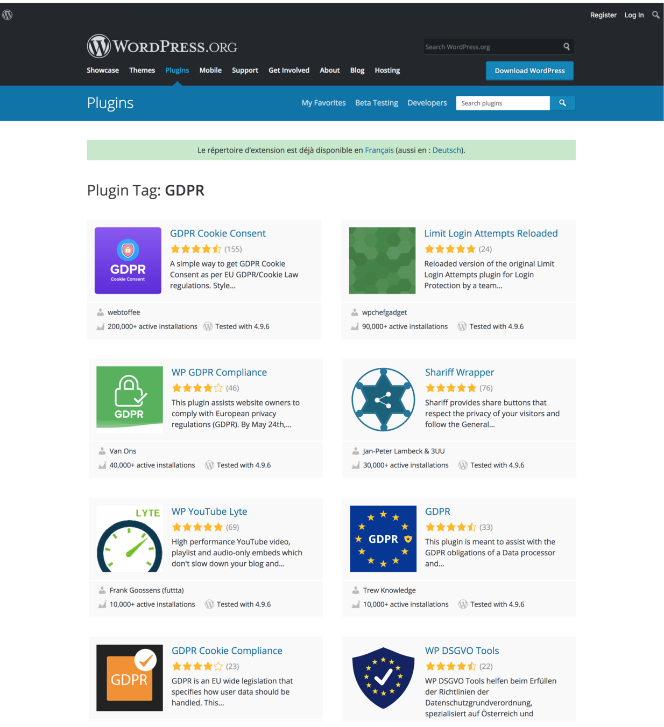This screenshot has width=664, height=727.
Task: Open the Beta Testing link
Action: pyautogui.click(x=377, y=103)
